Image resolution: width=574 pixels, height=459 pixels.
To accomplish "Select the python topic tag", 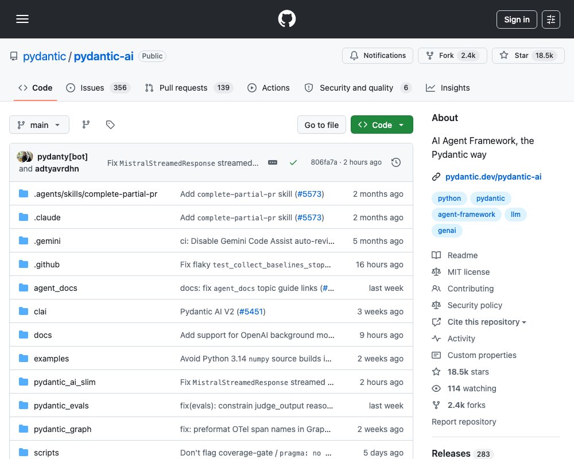I will tap(449, 199).
